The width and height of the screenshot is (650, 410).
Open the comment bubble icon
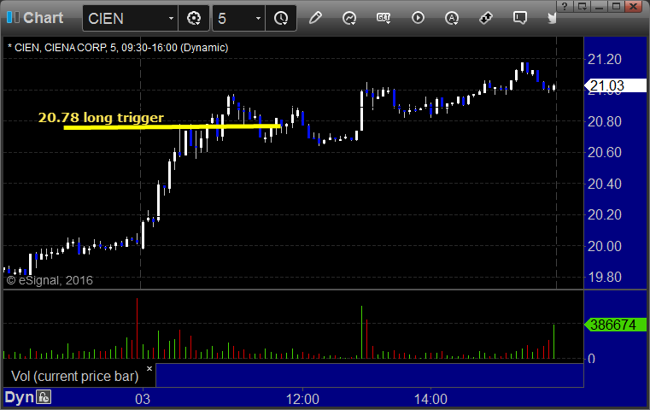(520, 18)
